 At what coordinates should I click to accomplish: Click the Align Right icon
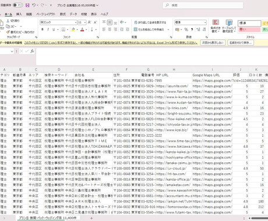(115, 30)
